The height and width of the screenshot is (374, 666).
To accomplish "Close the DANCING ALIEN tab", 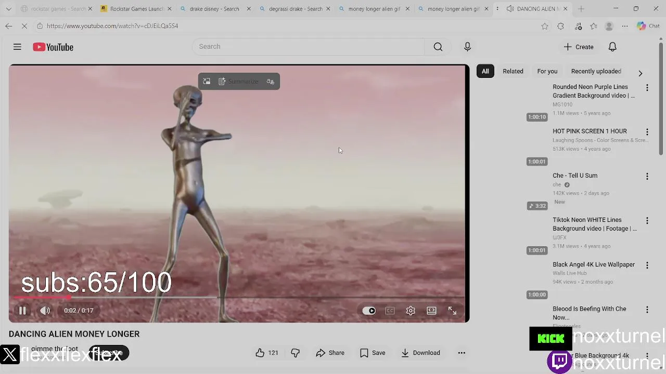I will 565,9.
